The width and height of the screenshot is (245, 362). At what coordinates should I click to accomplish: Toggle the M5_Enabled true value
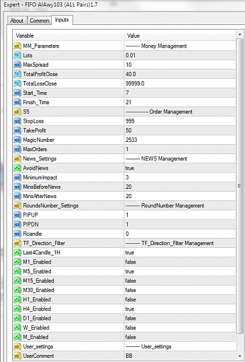click(x=130, y=272)
